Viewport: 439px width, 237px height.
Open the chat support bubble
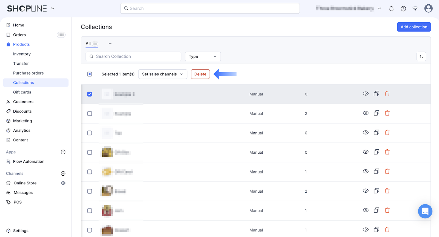[425, 211]
